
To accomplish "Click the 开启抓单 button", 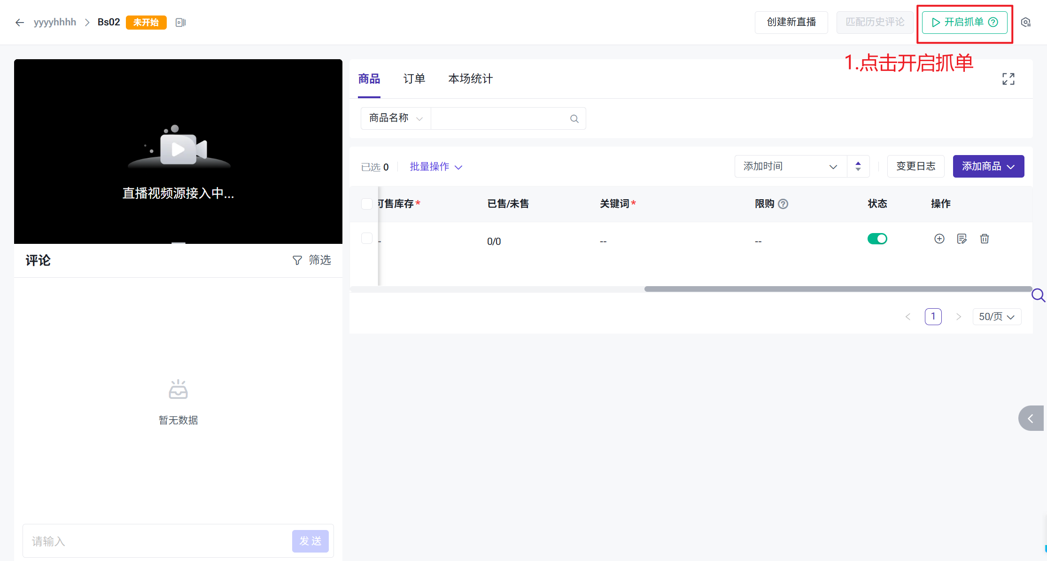I will click(965, 22).
